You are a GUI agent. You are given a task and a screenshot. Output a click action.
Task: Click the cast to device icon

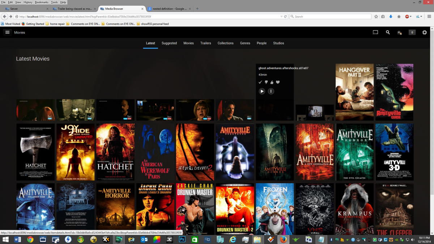(x=375, y=33)
